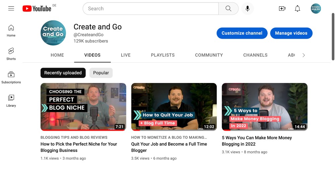Screen dimensions: 335x171
Task: Click the 7:21 duration badge
Action: (120, 127)
